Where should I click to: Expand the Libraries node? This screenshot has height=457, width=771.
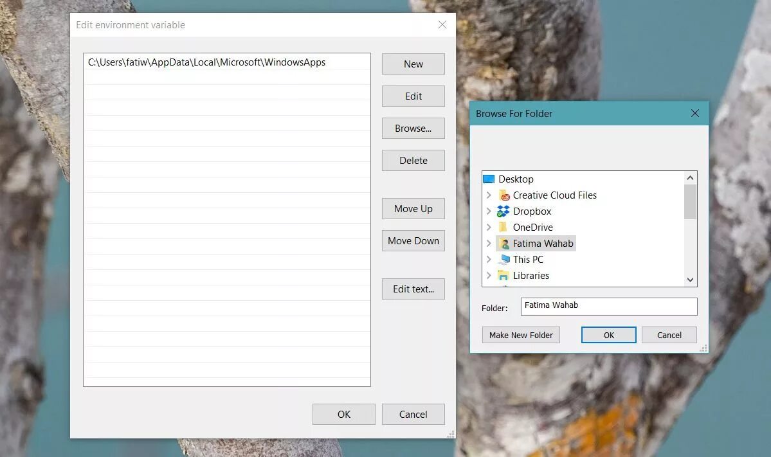coord(489,276)
